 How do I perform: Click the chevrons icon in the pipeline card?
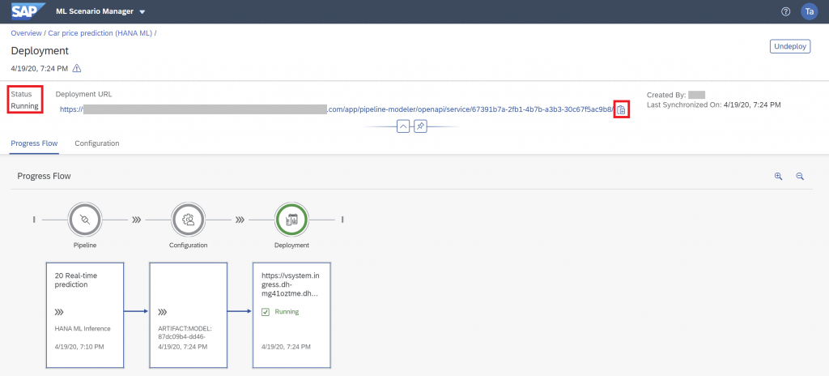(x=59, y=312)
